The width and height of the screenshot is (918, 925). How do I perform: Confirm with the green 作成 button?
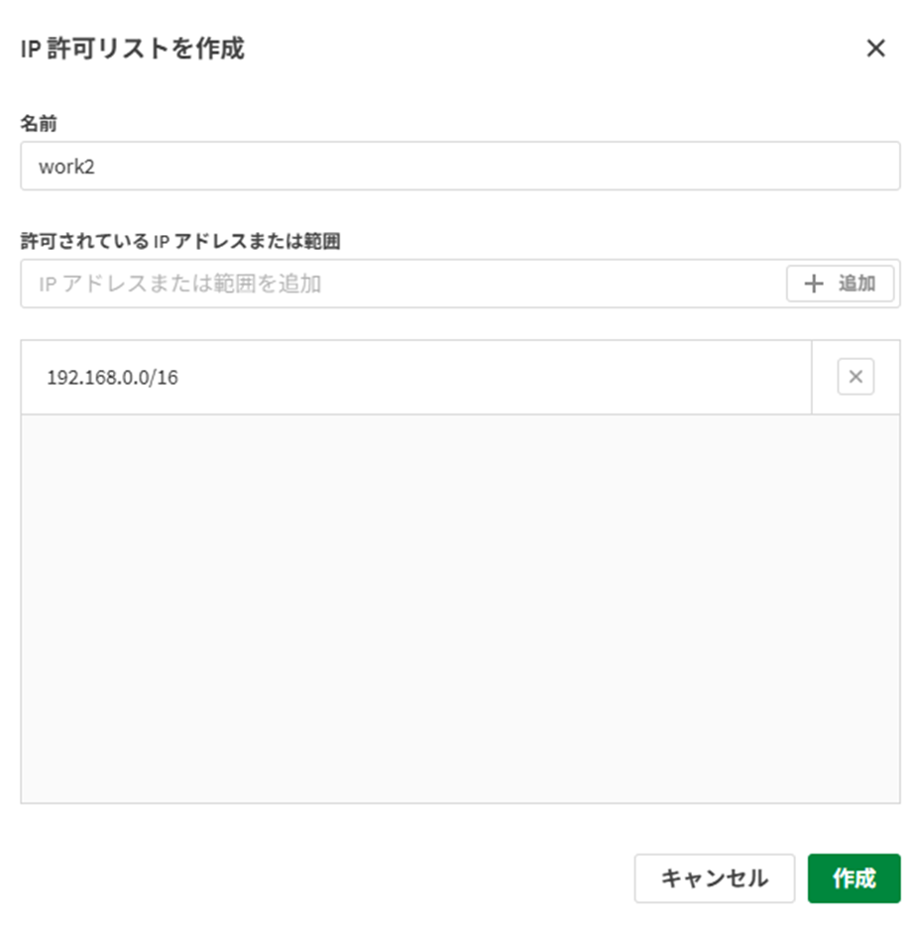coord(854,878)
